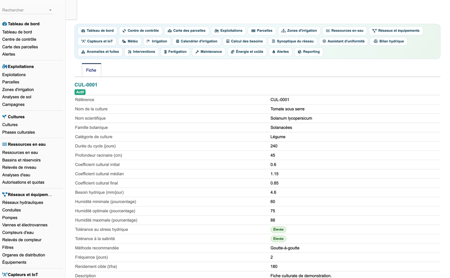
Task: Click the antenna icon on Capteurs et IoT button
Action: pyautogui.click(x=83, y=41)
